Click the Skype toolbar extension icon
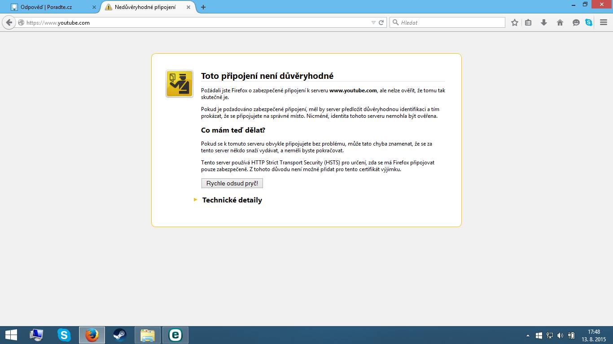The image size is (613, 344). (589, 22)
